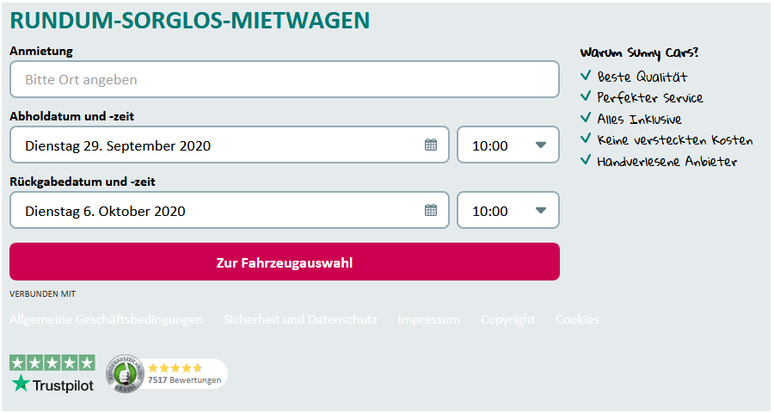Open Allgemeine Geschäftsbedingungen link
This screenshot has width=774, height=413.
pos(107,319)
